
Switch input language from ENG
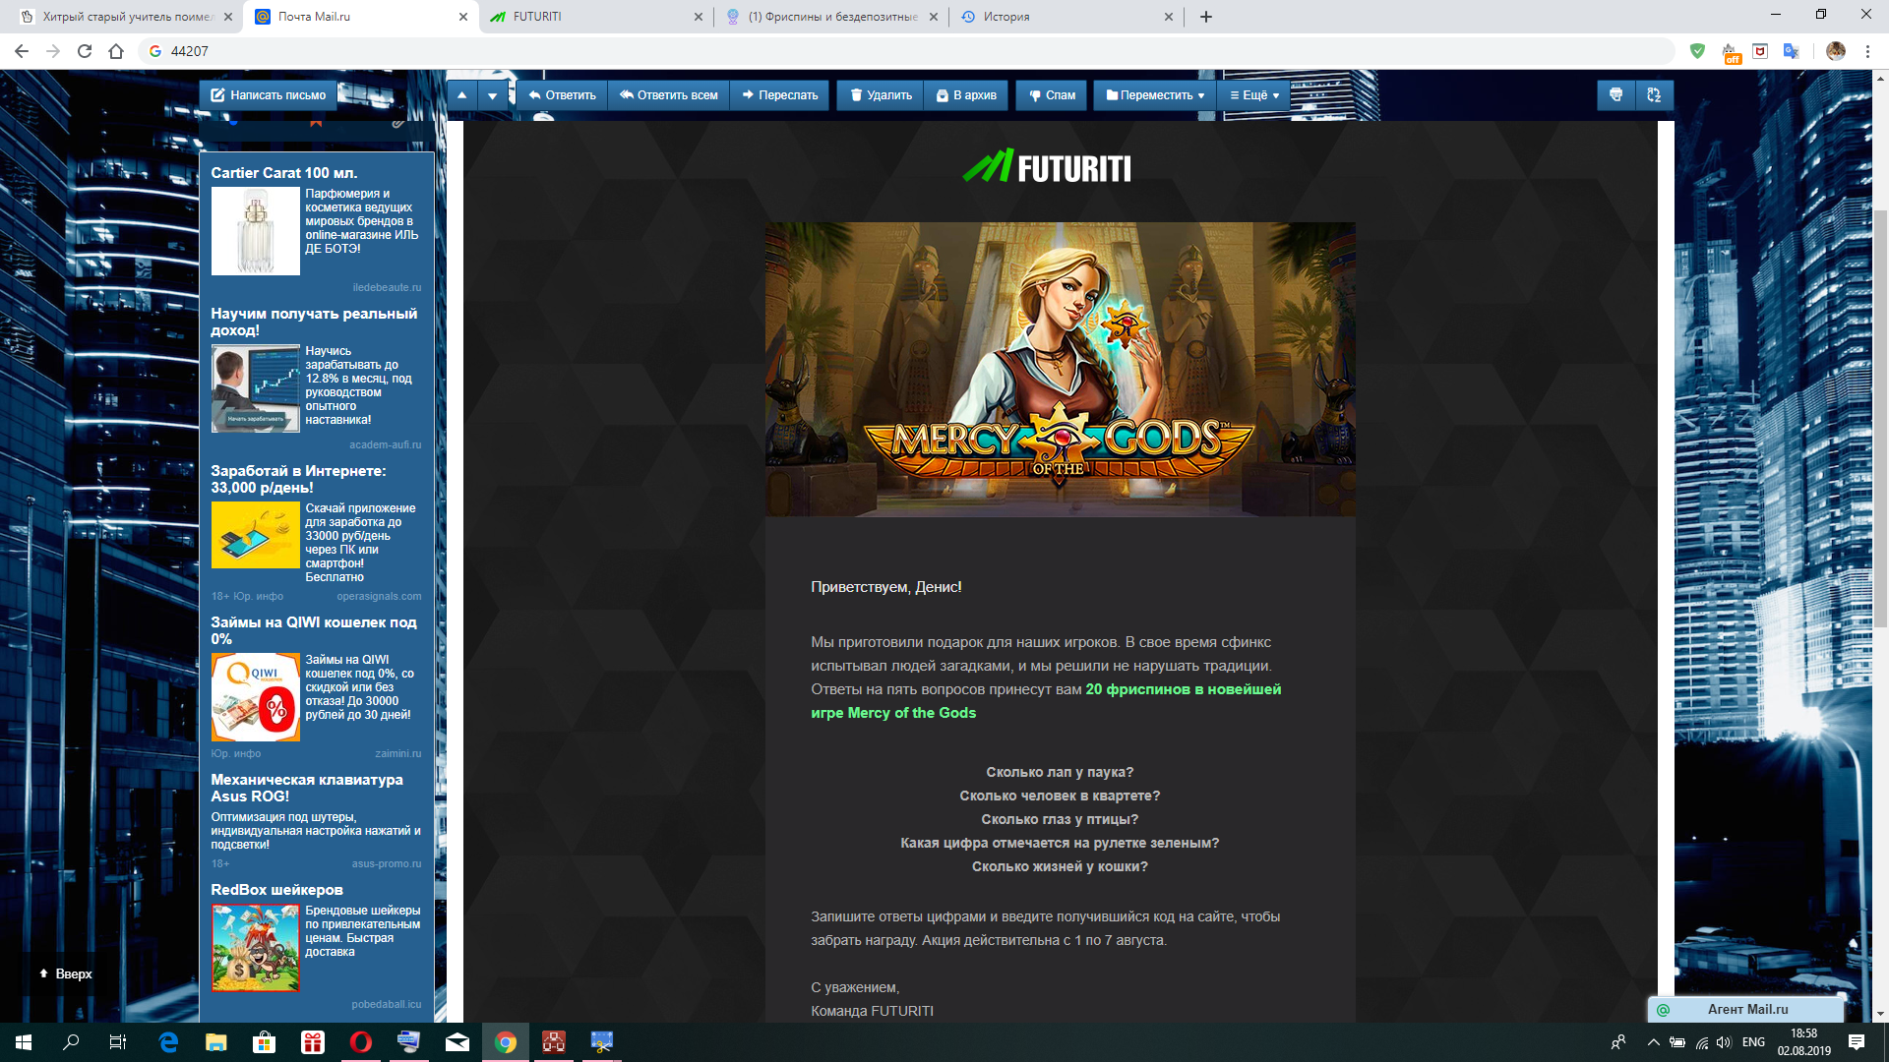pyautogui.click(x=1753, y=1042)
